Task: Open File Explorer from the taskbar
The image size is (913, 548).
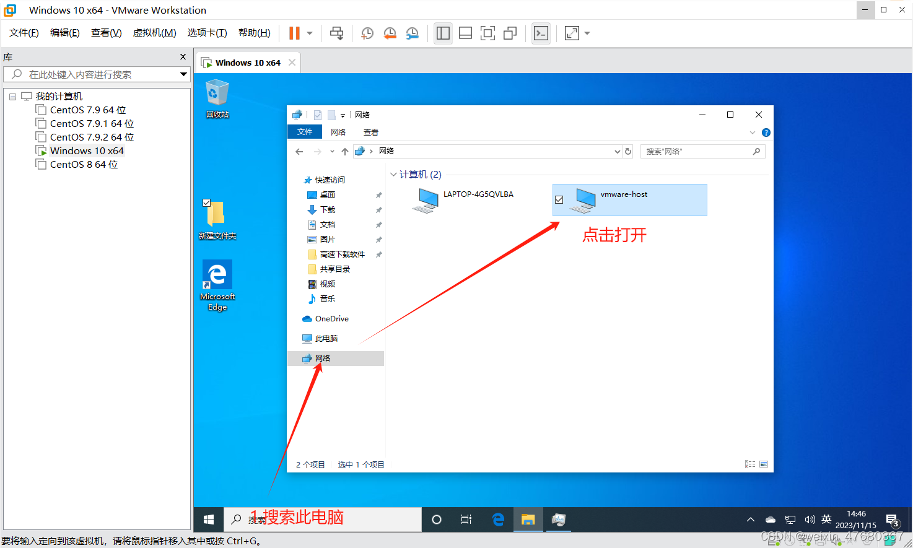Action: [528, 520]
